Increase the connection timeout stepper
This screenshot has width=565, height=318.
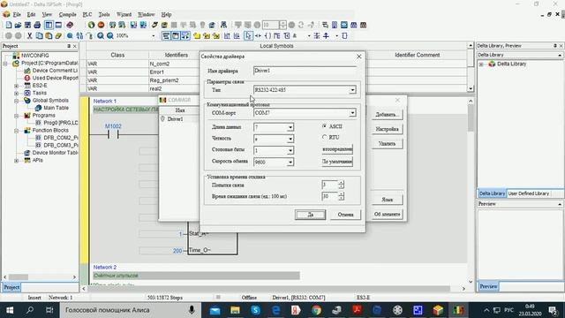342,194
